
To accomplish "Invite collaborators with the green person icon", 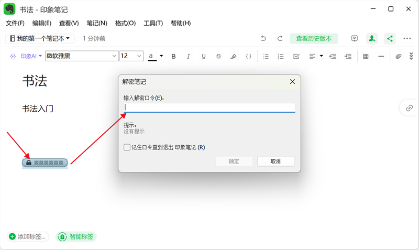I will pyautogui.click(x=372, y=38).
